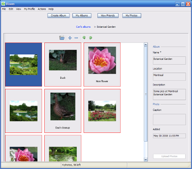Minimize the Bloom window
Image resolution: width=192 pixels, height=169 pixels.
177,4
